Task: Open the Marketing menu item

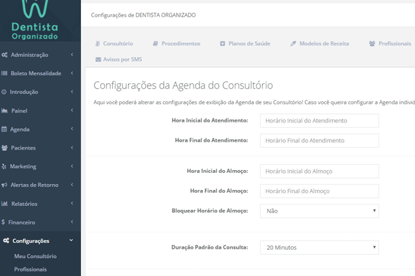Action: (40, 166)
